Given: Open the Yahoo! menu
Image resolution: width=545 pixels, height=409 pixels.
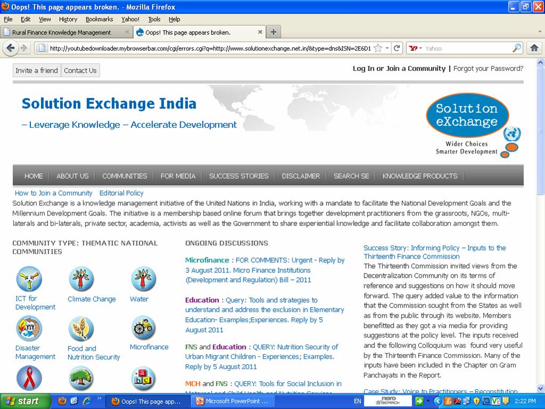Looking at the screenshot, I should (x=131, y=19).
